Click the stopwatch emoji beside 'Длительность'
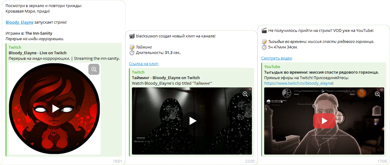Screen dimensions: 390x165 (132, 53)
